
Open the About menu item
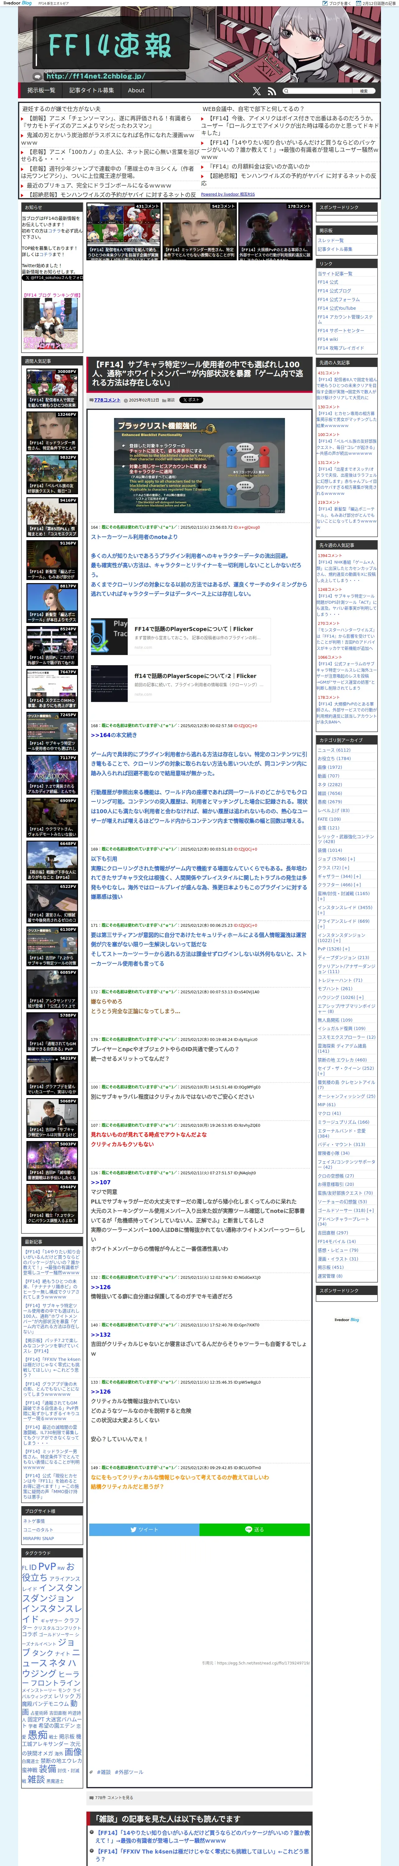(x=136, y=91)
